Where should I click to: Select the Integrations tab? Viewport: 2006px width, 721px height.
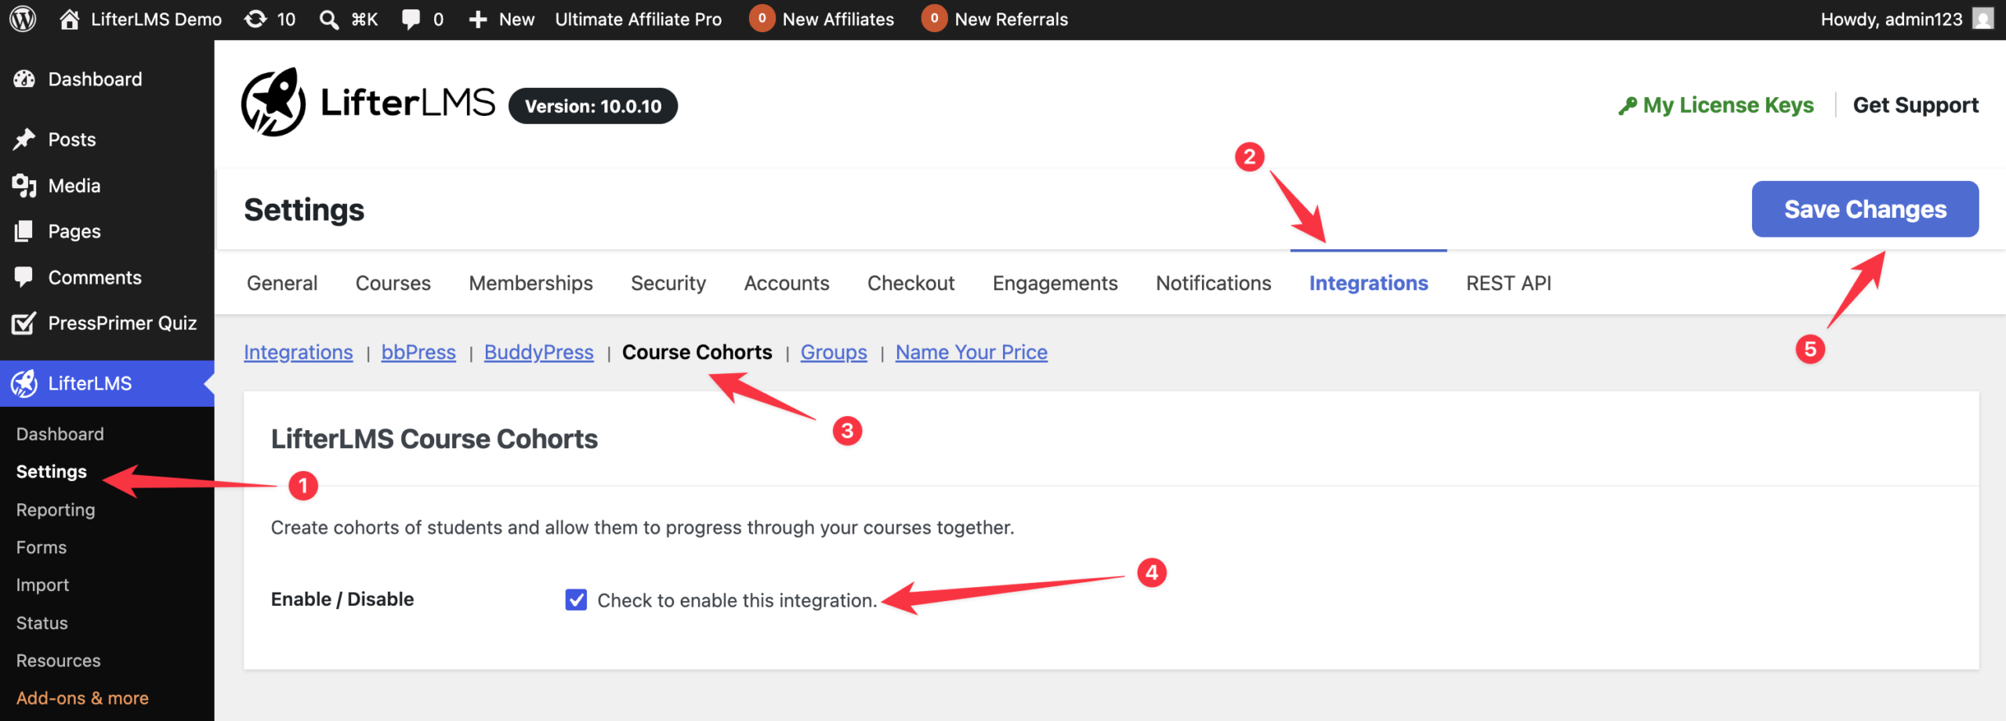pos(1369,283)
